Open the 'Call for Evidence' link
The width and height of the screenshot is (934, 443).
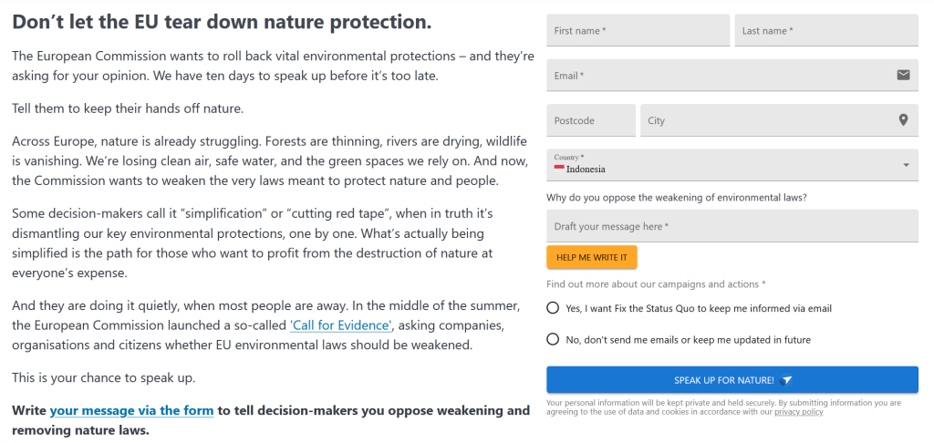tap(341, 325)
